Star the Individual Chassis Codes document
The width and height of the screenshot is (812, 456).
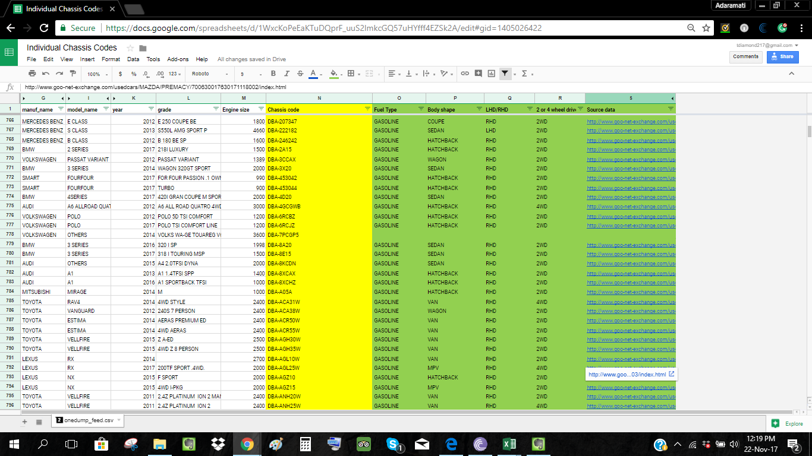point(130,48)
